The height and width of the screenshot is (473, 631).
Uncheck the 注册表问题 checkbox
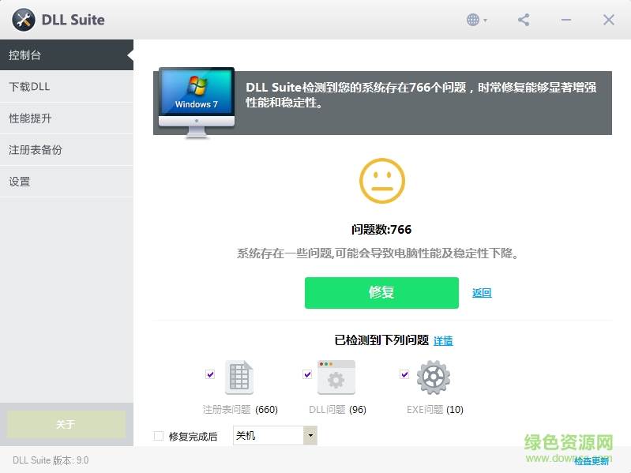210,374
